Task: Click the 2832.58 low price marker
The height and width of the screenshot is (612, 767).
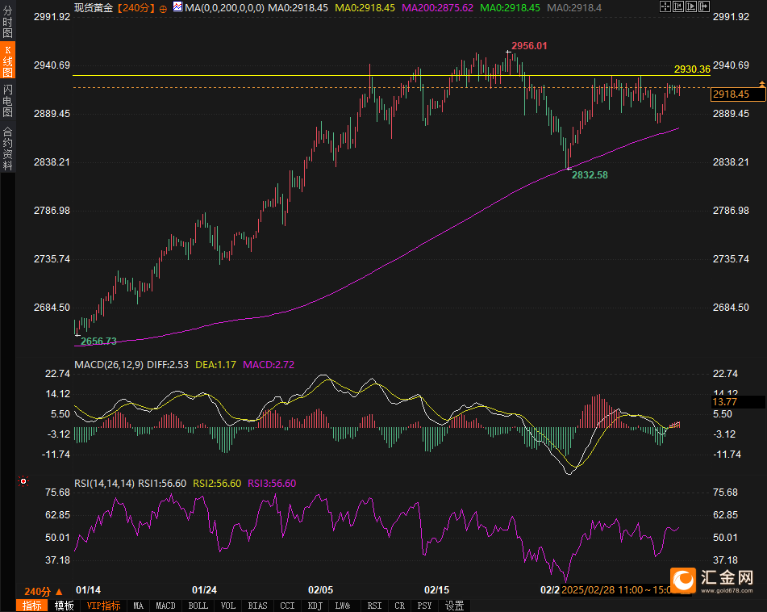Action: [x=590, y=174]
